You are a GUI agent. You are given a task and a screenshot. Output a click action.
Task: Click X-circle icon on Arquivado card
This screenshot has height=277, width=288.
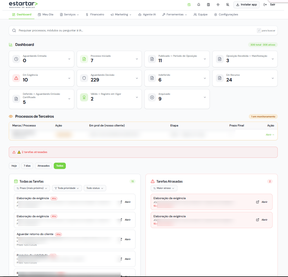152,97
